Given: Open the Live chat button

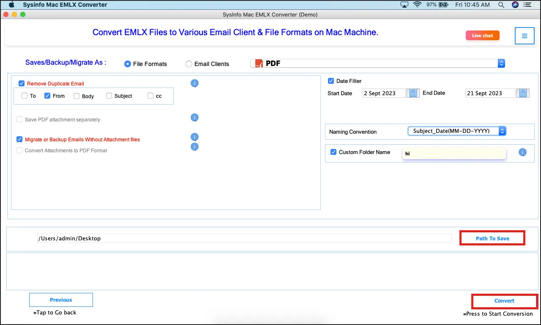Looking at the screenshot, I should pyautogui.click(x=483, y=36).
